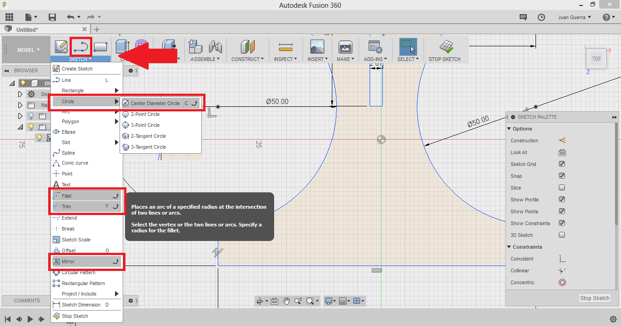Open the Help question mark menu
The image size is (621, 326).
point(606,17)
